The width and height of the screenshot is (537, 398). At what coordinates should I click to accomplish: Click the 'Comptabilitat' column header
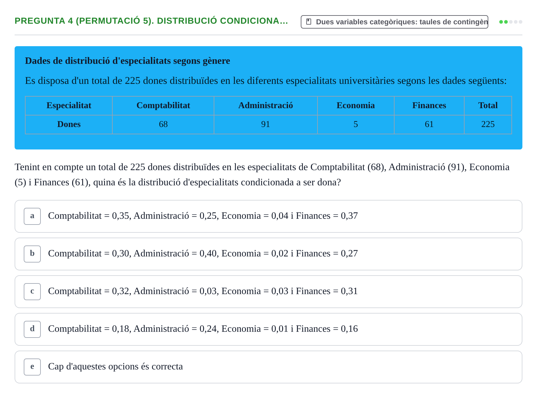(163, 106)
